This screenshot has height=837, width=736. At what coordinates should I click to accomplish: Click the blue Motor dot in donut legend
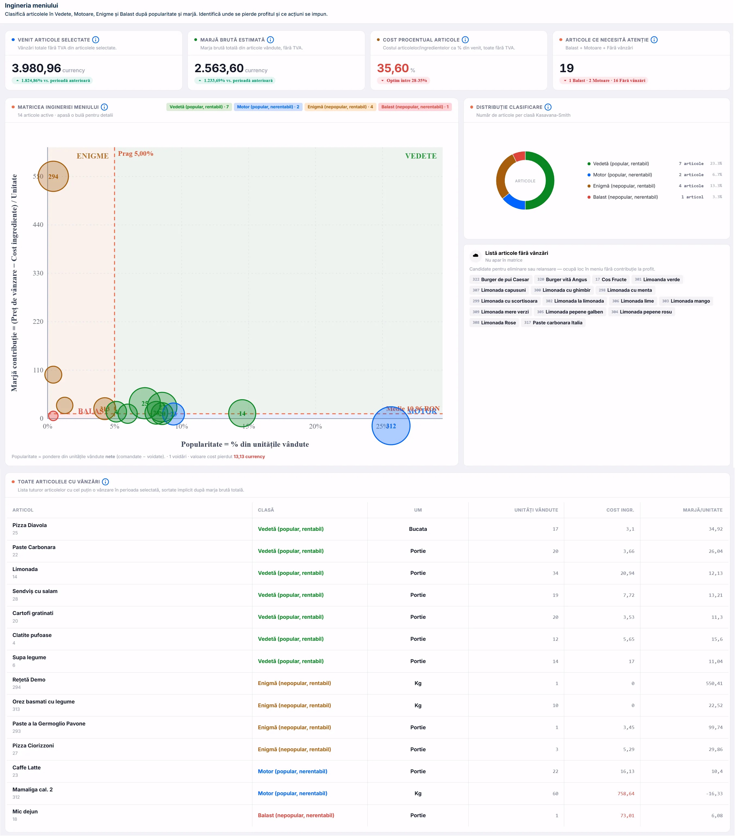pyautogui.click(x=589, y=175)
